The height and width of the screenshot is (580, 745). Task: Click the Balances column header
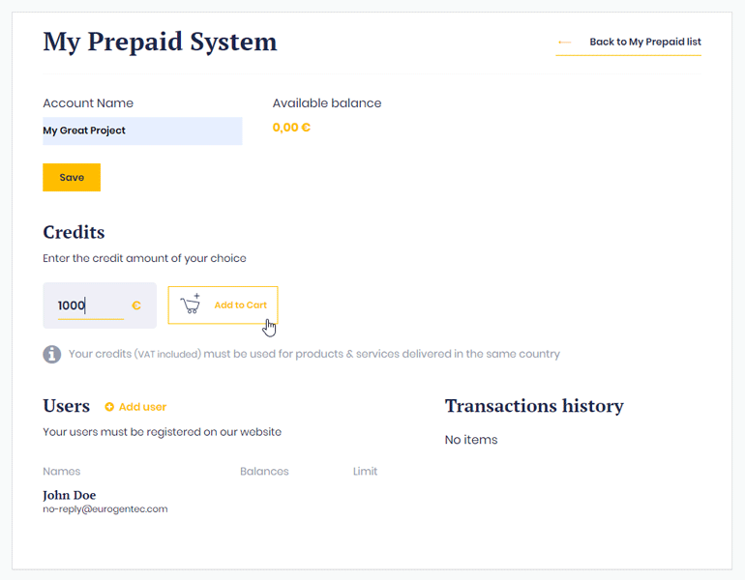pyautogui.click(x=264, y=472)
